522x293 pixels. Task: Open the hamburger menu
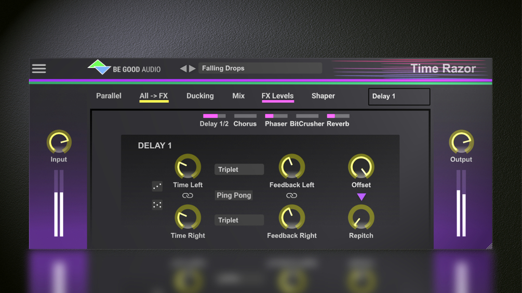pyautogui.click(x=39, y=69)
